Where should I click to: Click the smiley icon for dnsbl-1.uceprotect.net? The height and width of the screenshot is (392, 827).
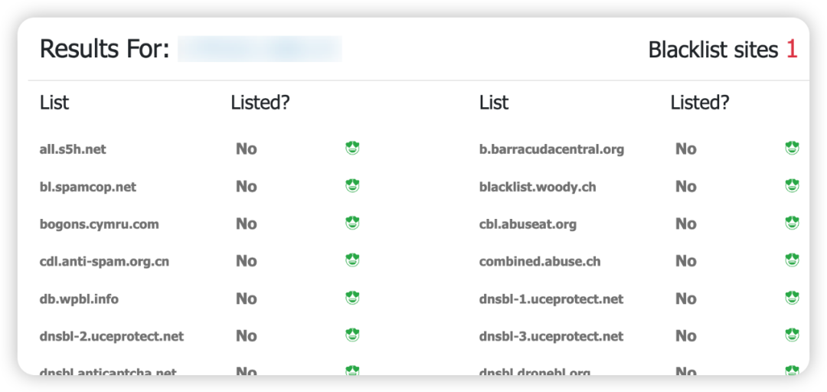[x=793, y=298]
